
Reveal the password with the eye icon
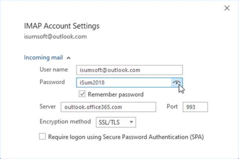[x=177, y=82]
